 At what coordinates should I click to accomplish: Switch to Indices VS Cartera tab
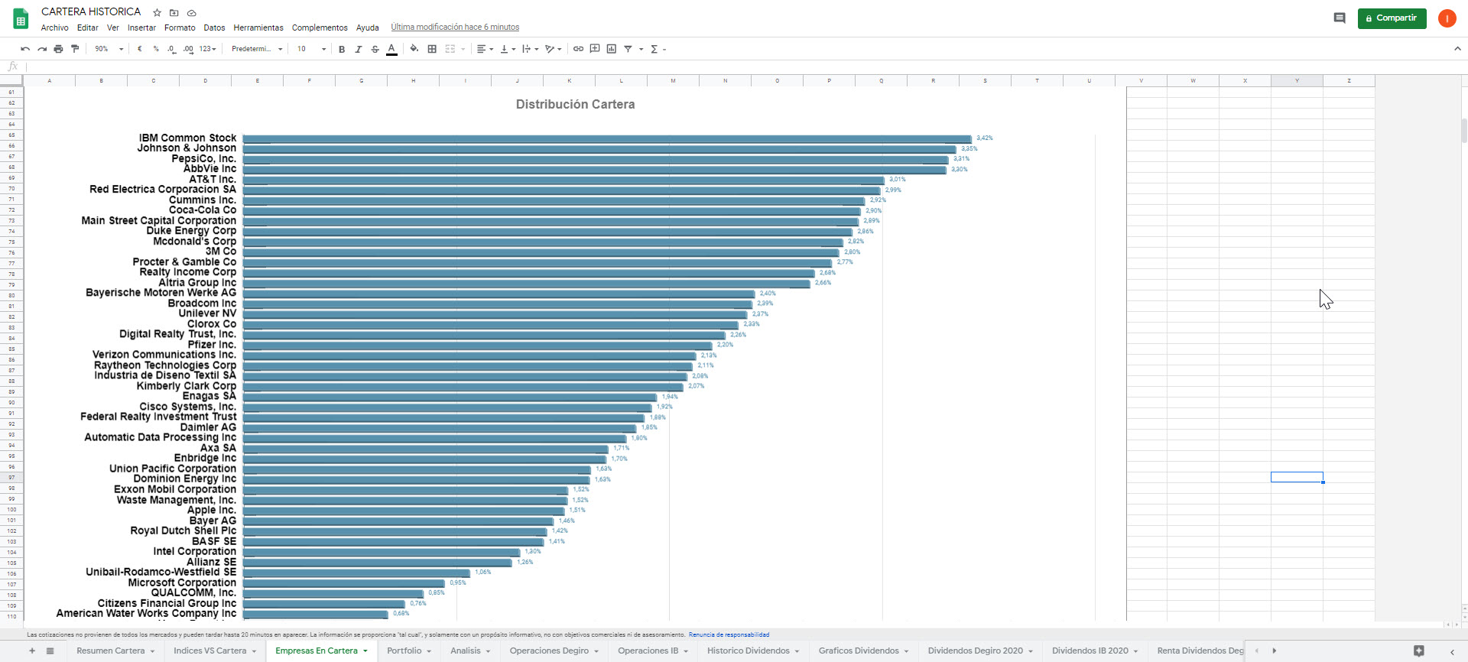pyautogui.click(x=210, y=651)
